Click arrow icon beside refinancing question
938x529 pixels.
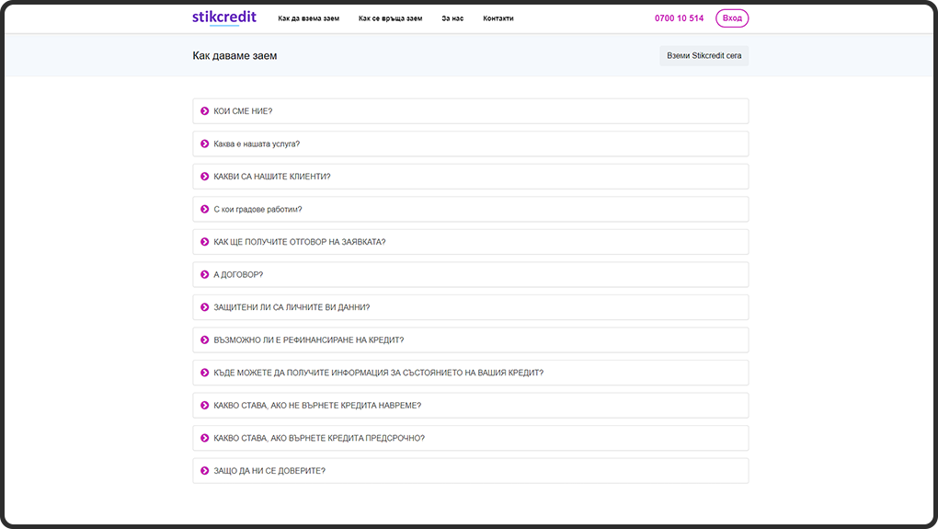[x=205, y=340]
